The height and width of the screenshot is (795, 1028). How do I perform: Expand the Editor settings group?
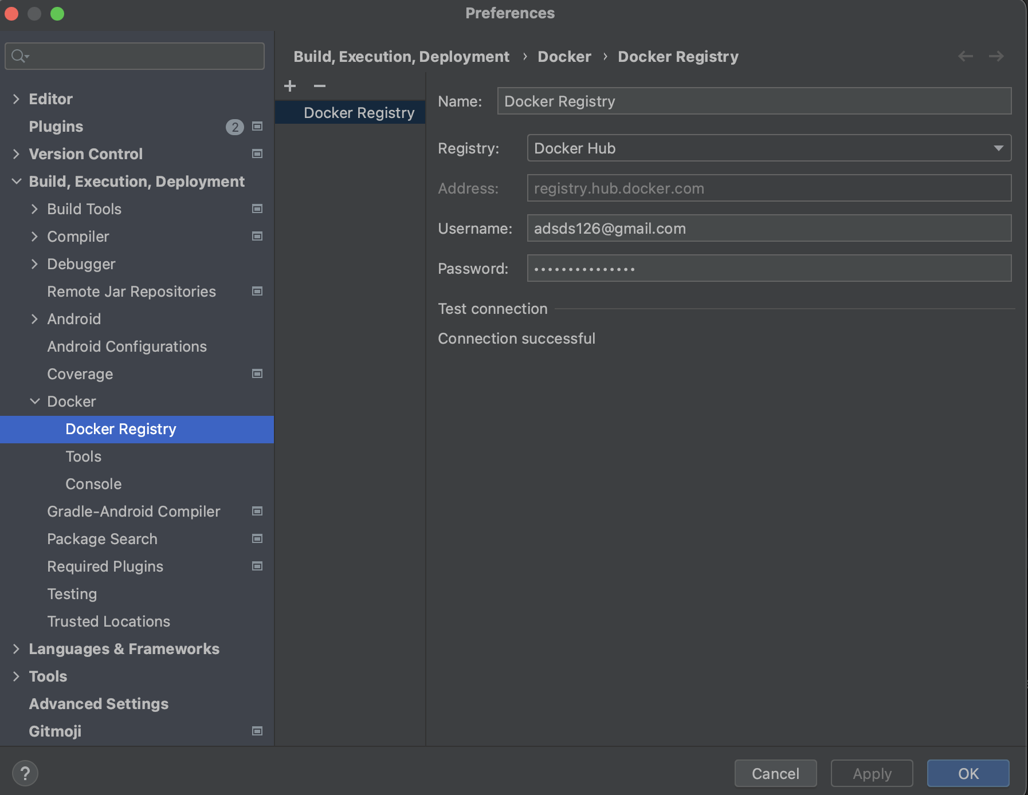click(x=16, y=99)
